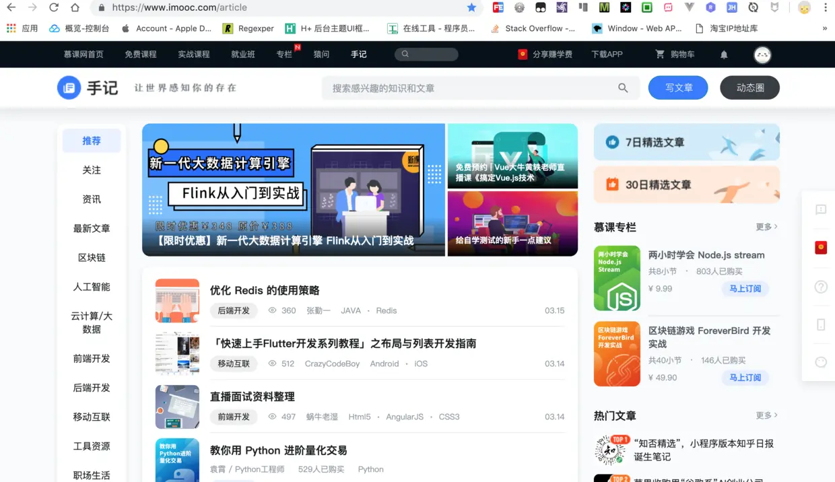Click the AngularJS tag
The width and height of the screenshot is (835, 482).
click(x=405, y=417)
